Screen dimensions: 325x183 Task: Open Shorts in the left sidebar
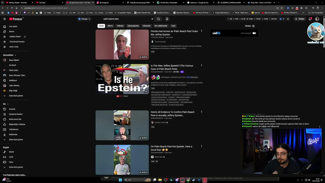(12, 32)
